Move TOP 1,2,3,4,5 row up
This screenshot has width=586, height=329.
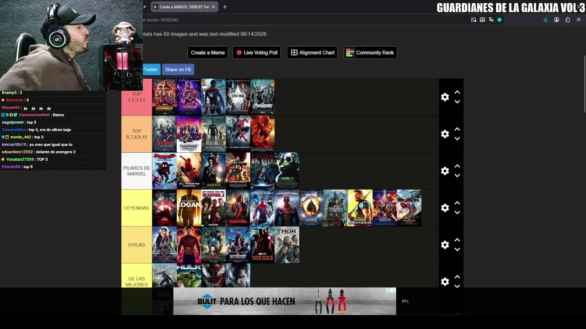(457, 92)
